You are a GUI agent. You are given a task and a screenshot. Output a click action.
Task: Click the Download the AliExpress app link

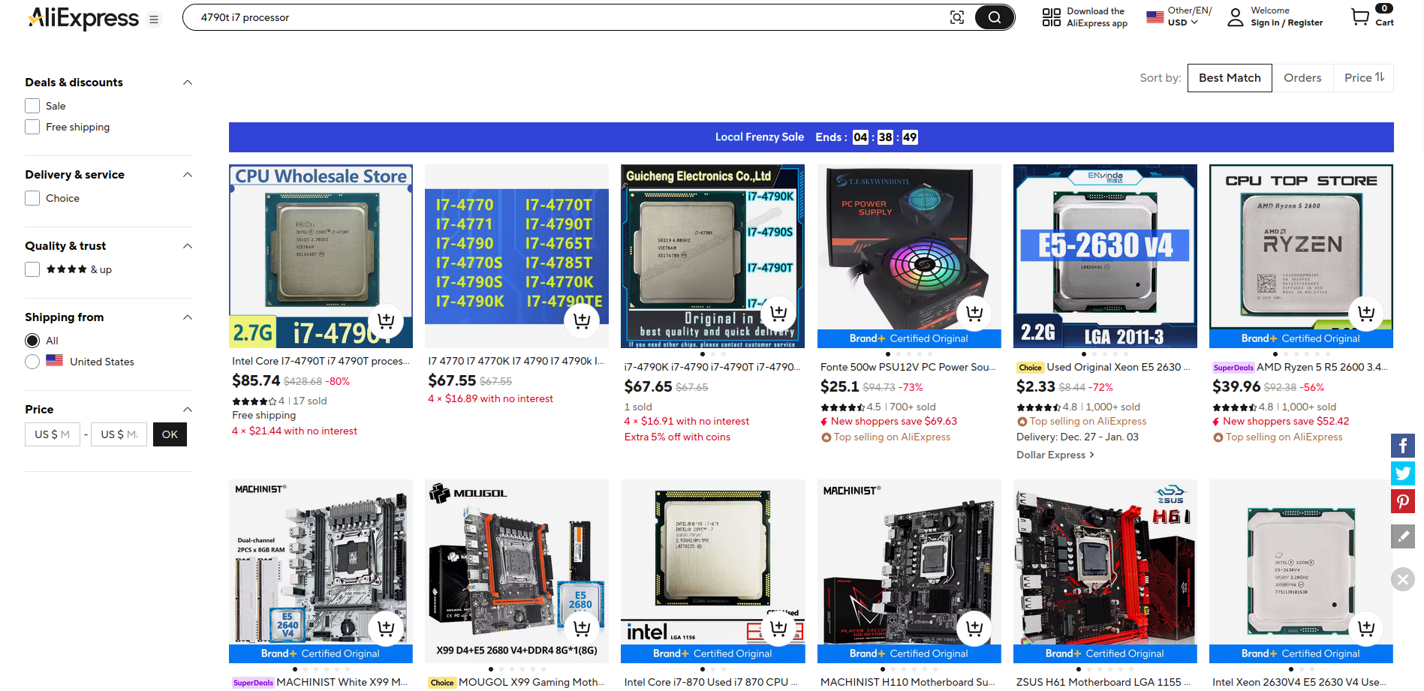click(1097, 17)
